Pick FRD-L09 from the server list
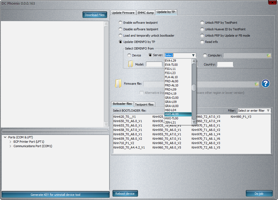Screen dimensions: 278x200 178,89
